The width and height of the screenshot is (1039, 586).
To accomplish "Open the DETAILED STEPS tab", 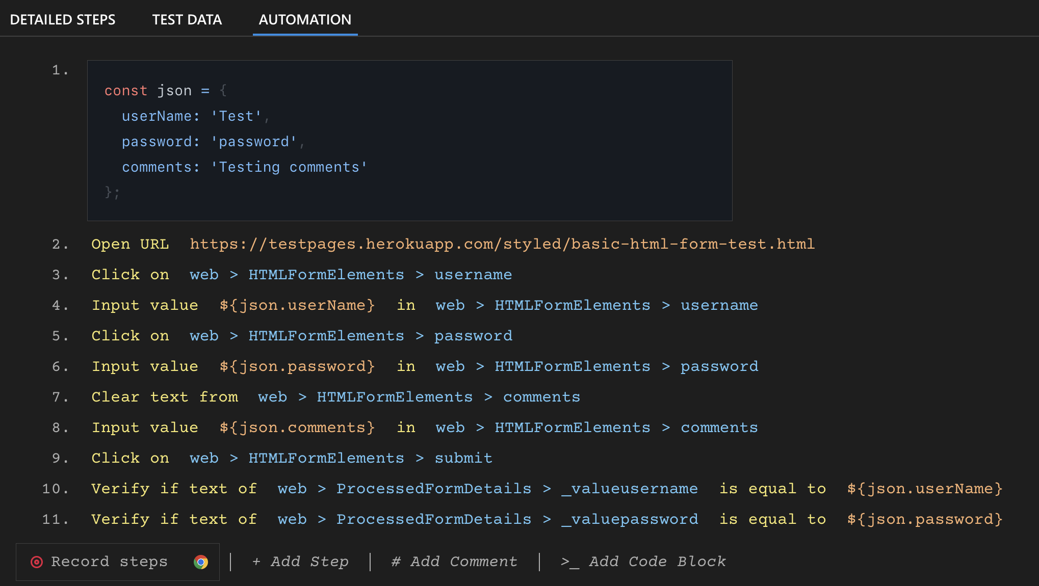I will click(63, 19).
